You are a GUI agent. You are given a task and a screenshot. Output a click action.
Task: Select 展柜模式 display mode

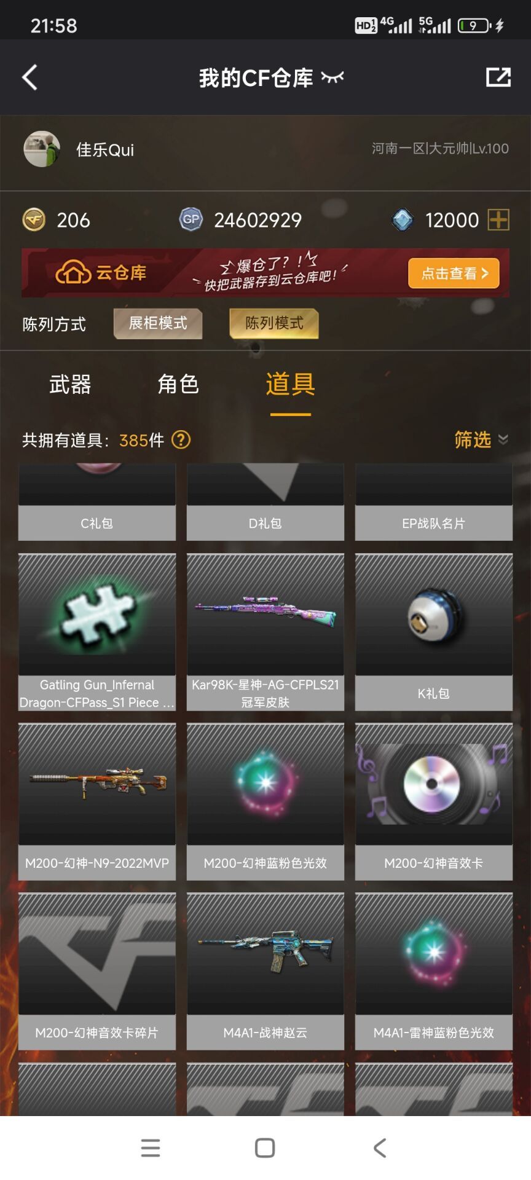point(158,323)
